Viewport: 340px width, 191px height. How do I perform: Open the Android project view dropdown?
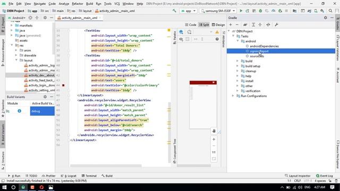click(x=16, y=18)
